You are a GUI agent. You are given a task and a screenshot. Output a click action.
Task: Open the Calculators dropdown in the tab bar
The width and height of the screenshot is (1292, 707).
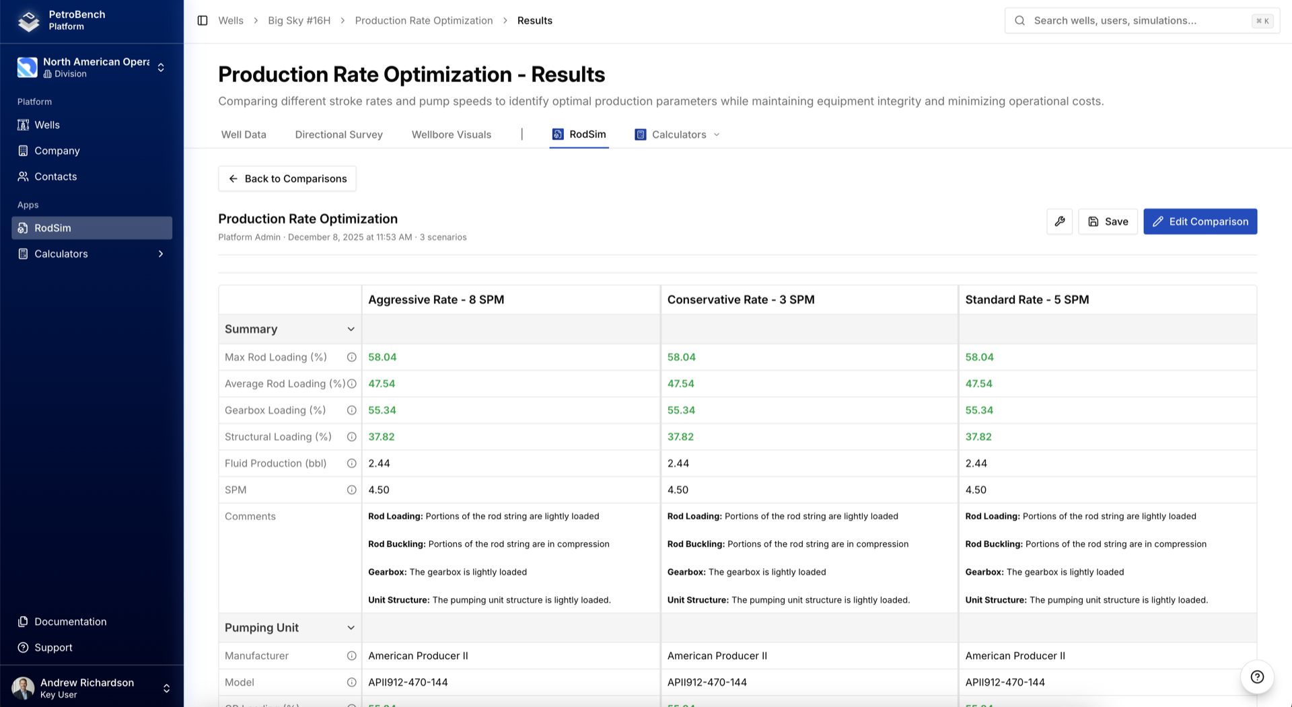[717, 134]
